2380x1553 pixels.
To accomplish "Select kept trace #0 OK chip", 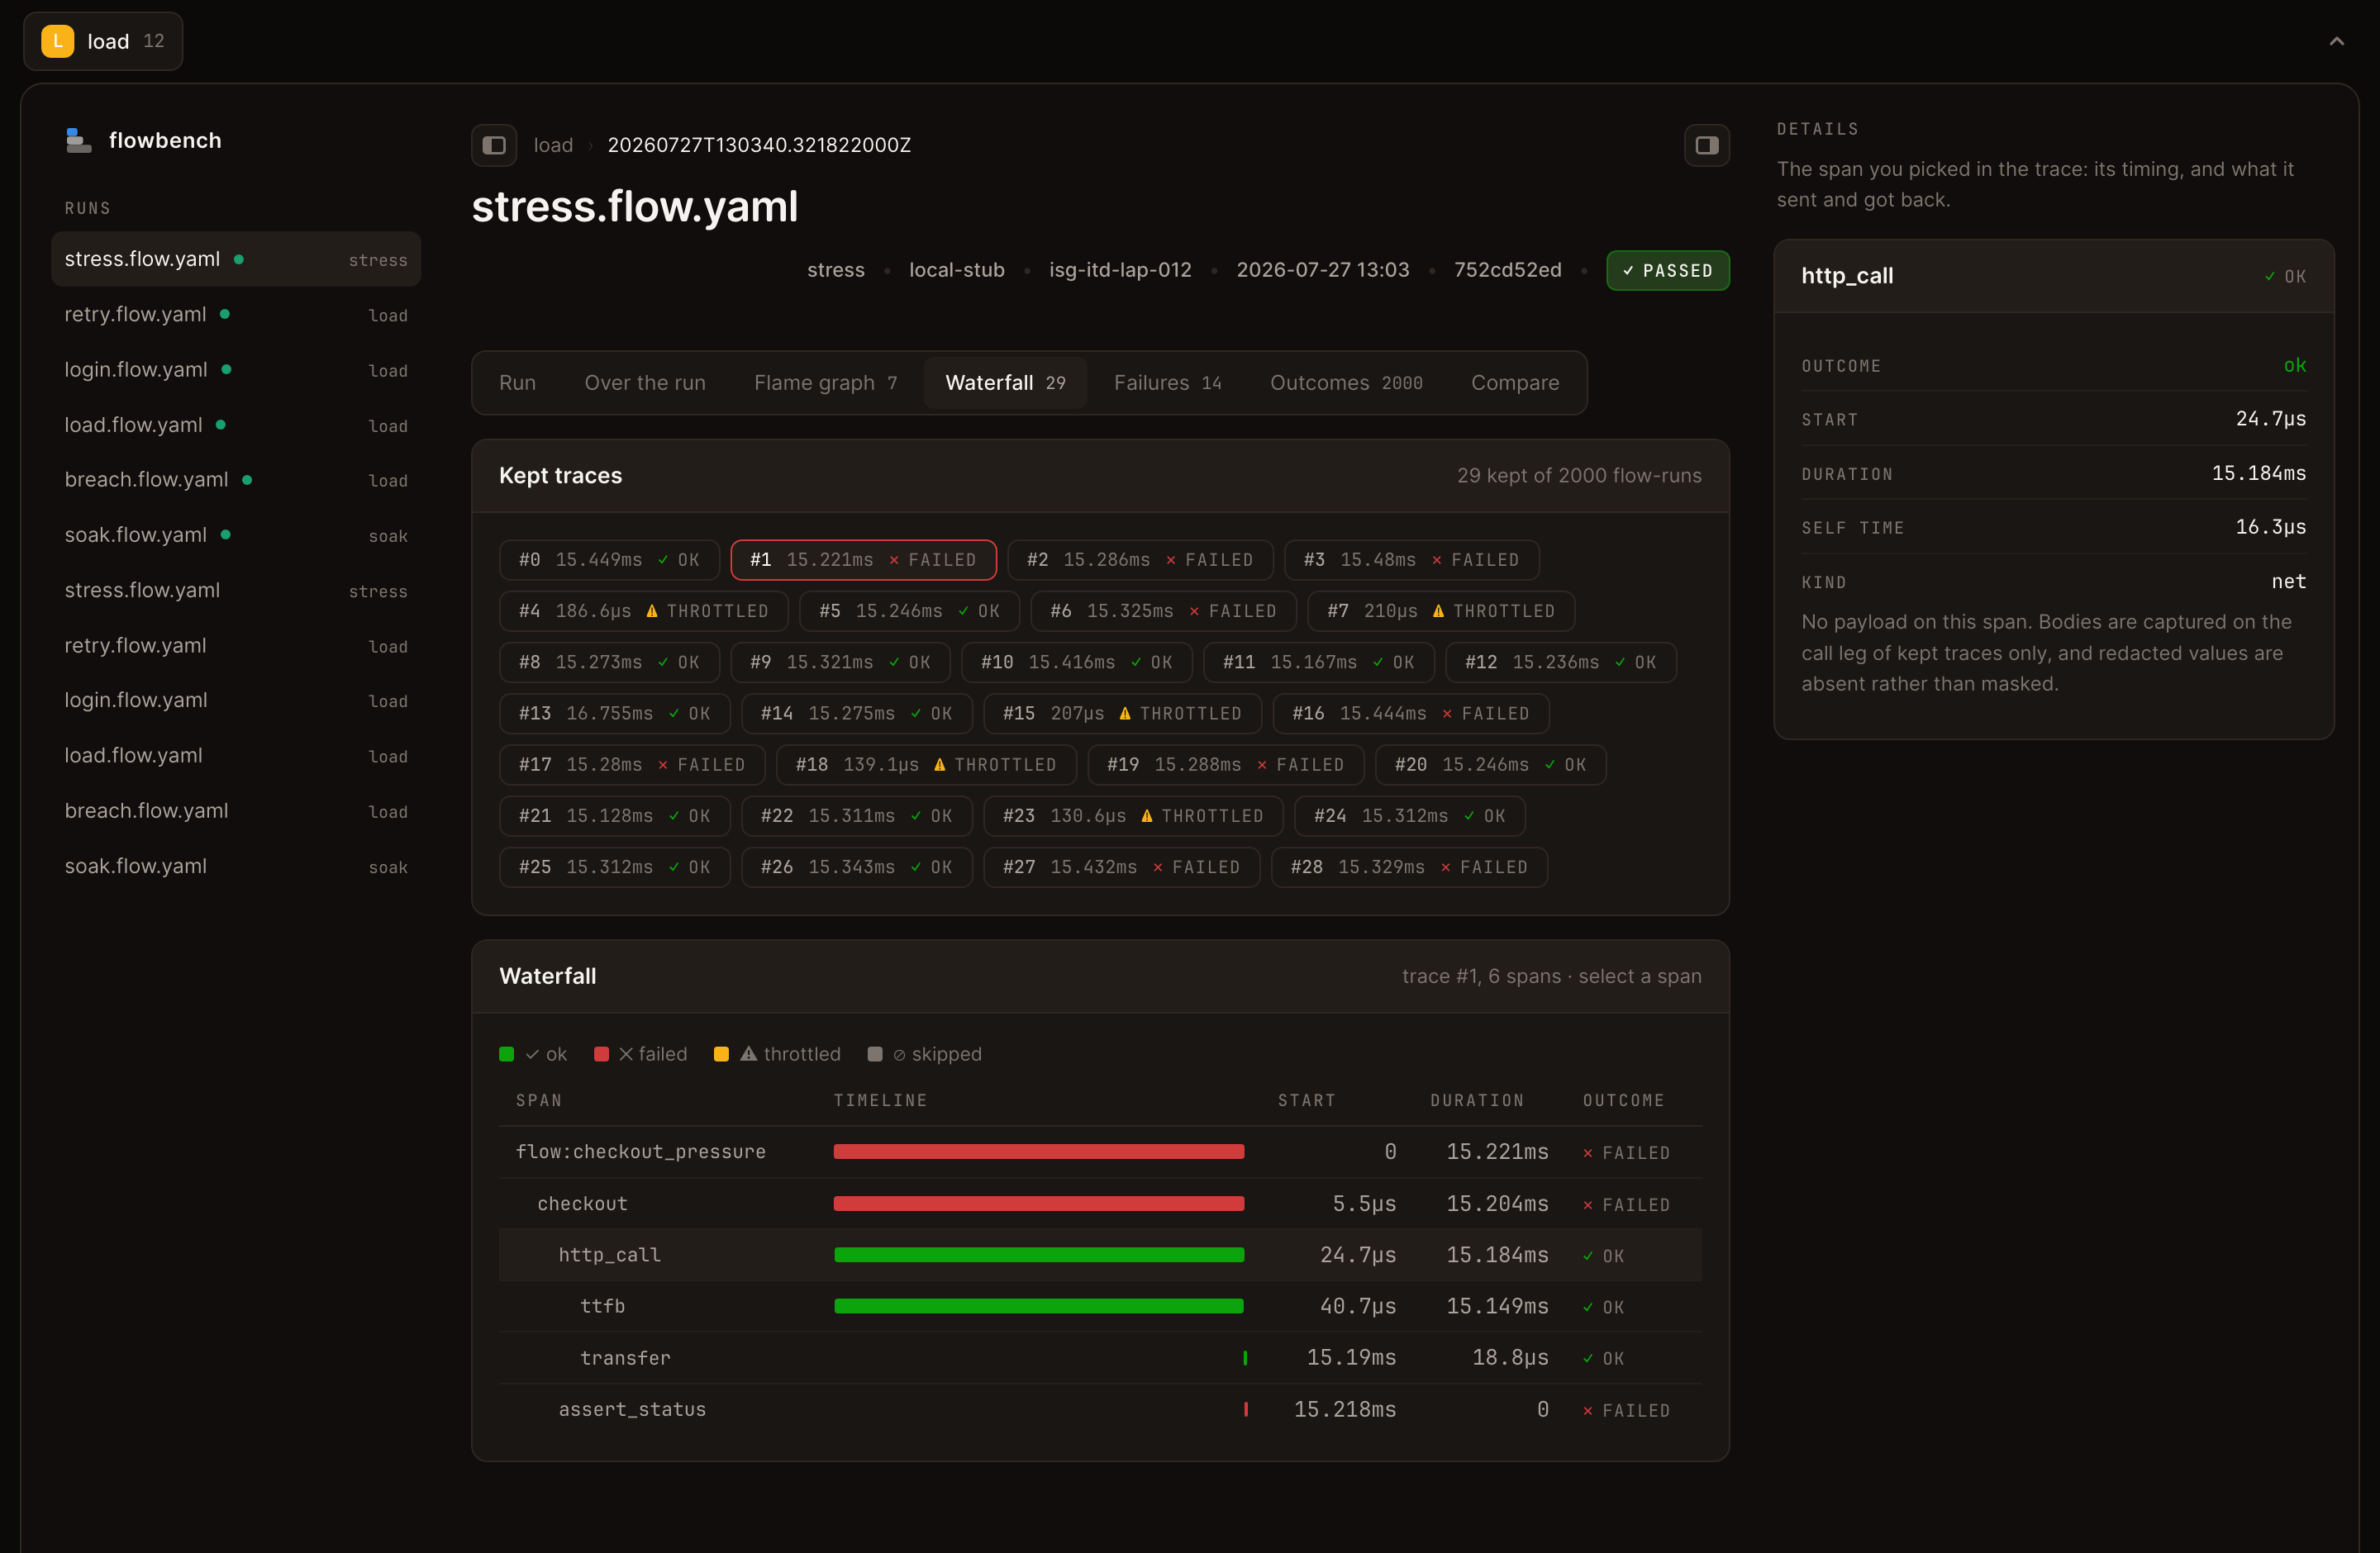I will pyautogui.click(x=609, y=559).
